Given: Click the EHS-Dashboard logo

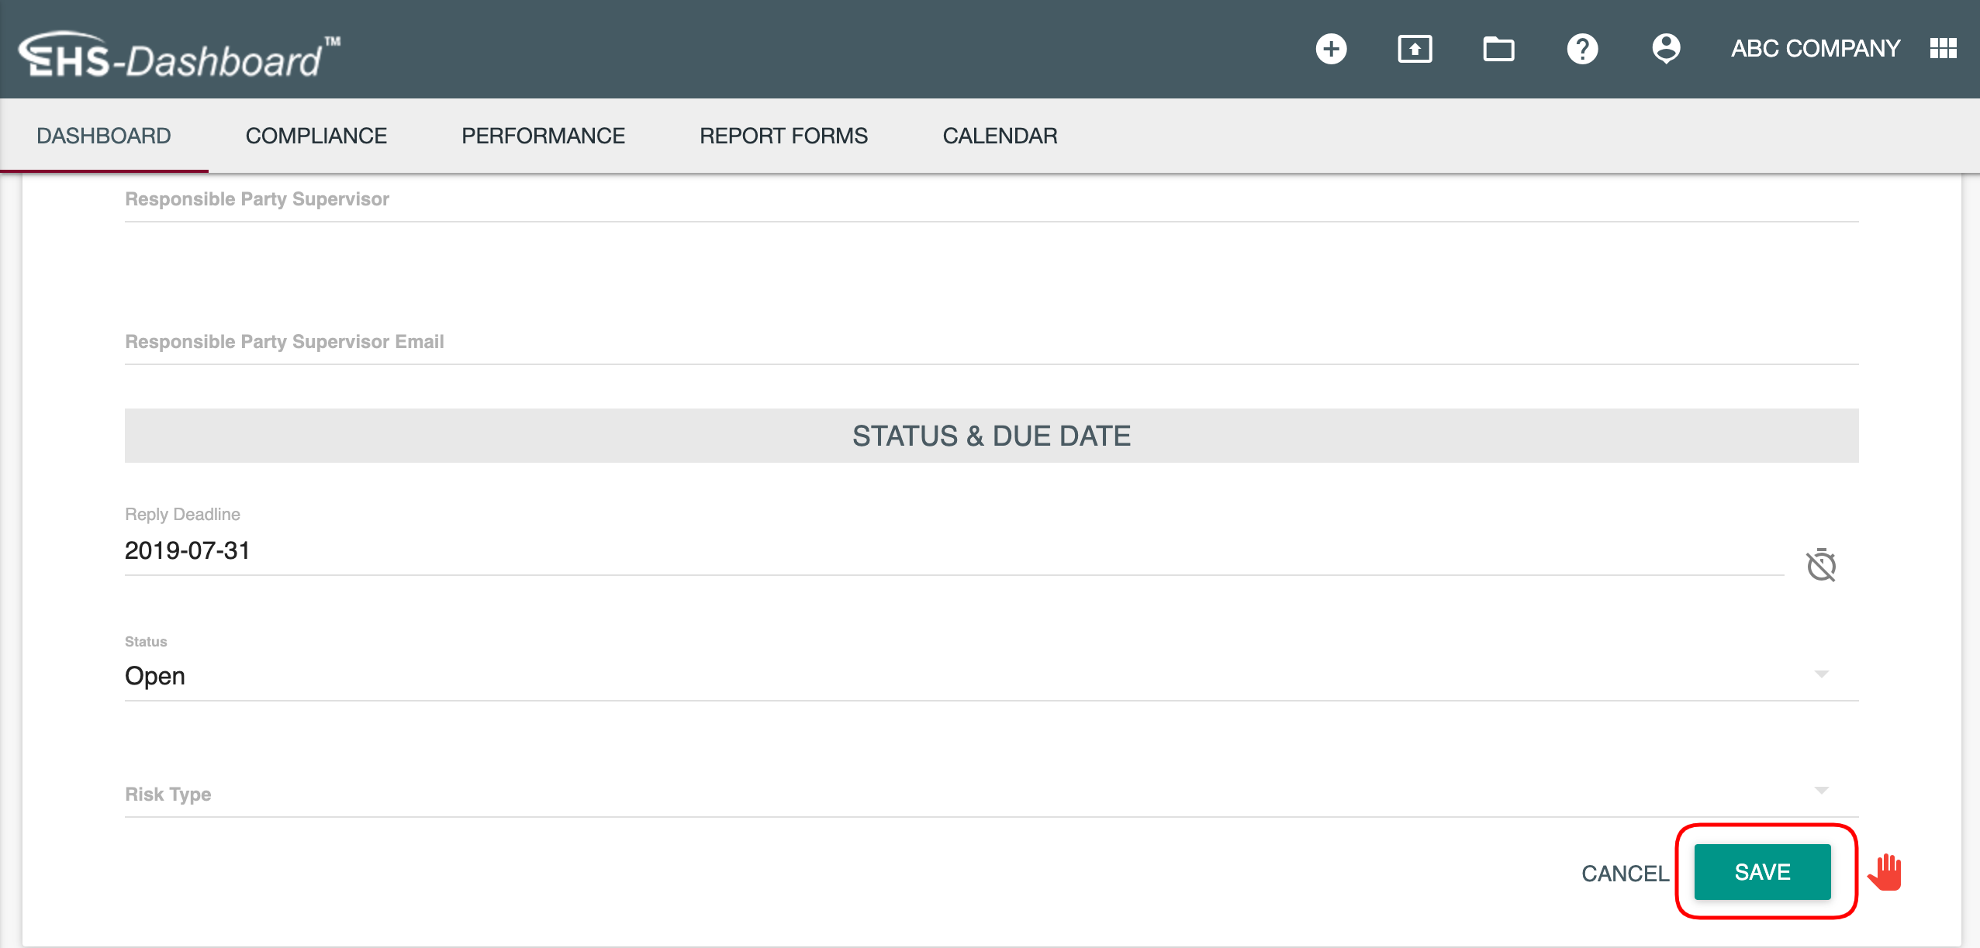Looking at the screenshot, I should click(x=178, y=56).
